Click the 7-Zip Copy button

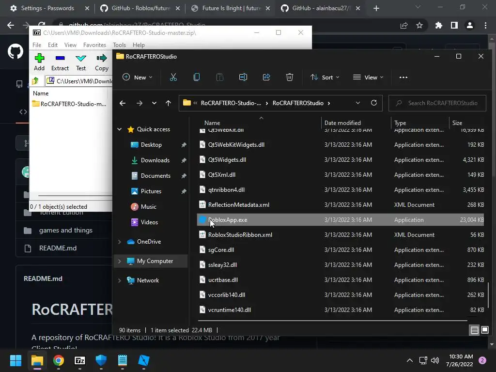tap(102, 62)
